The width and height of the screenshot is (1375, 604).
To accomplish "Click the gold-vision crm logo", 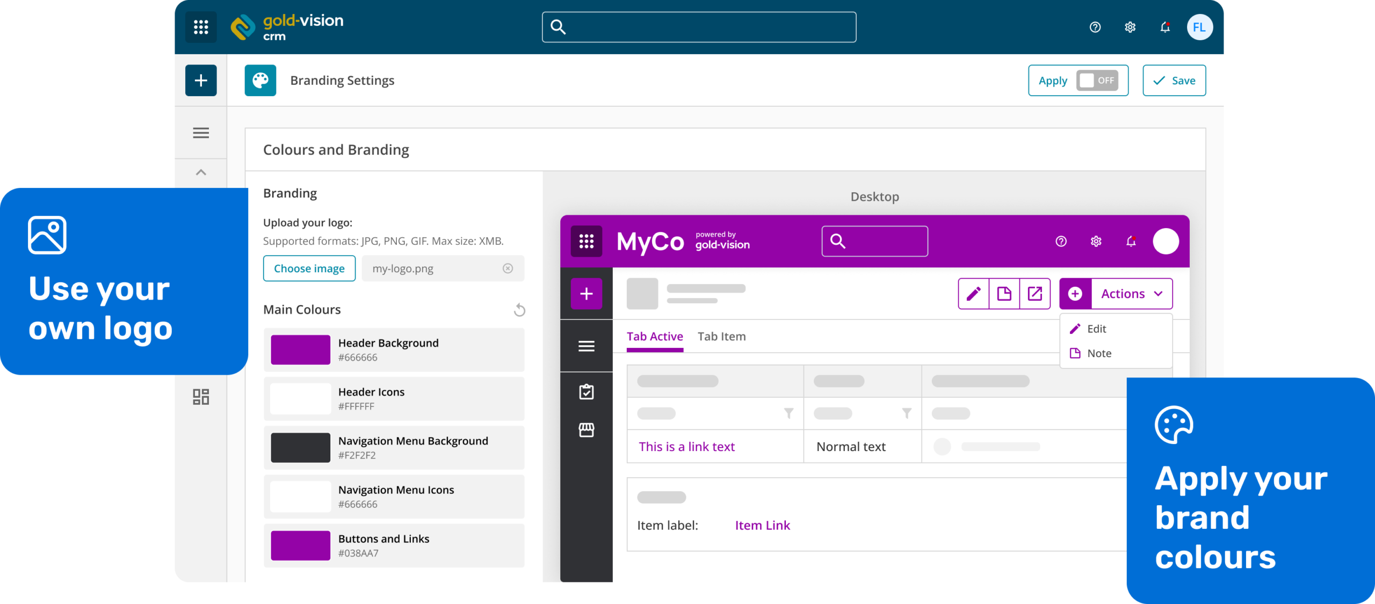I will (x=287, y=27).
